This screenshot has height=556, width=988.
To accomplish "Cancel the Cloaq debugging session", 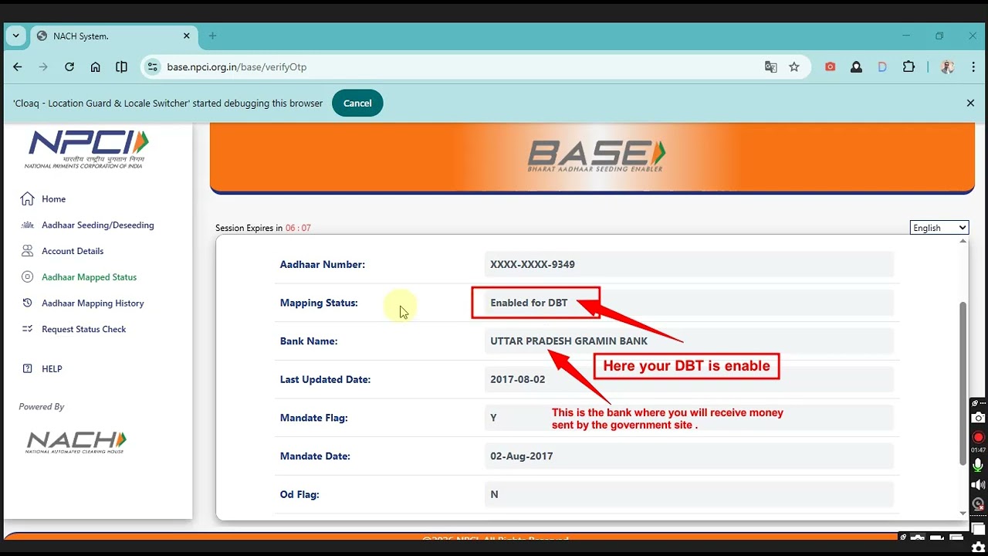I will (x=357, y=103).
